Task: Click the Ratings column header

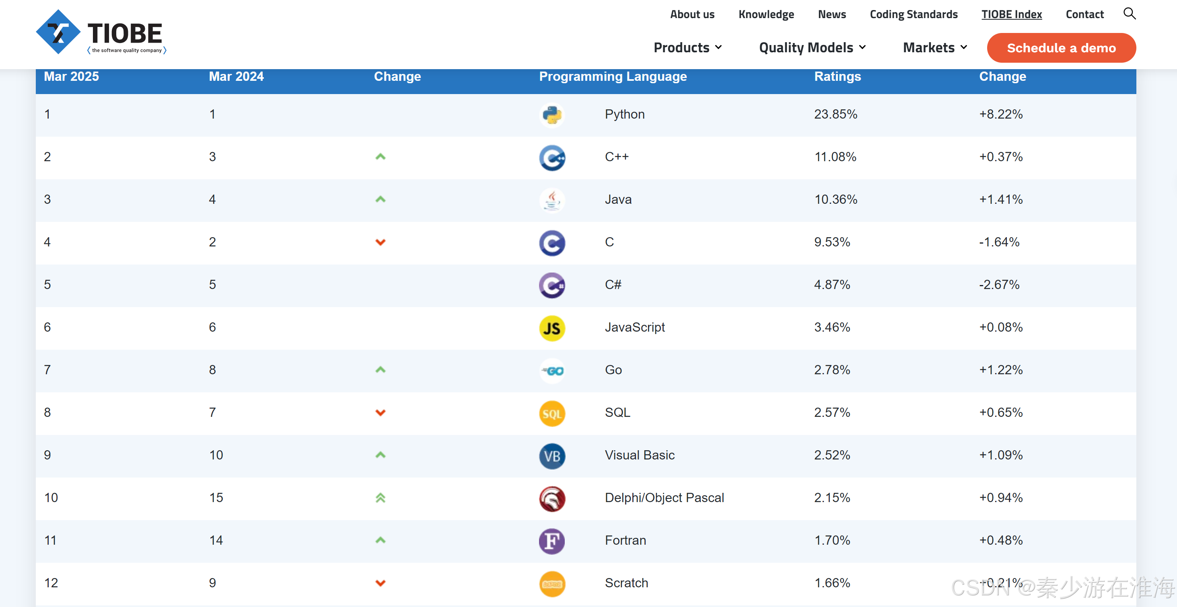Action: [837, 76]
